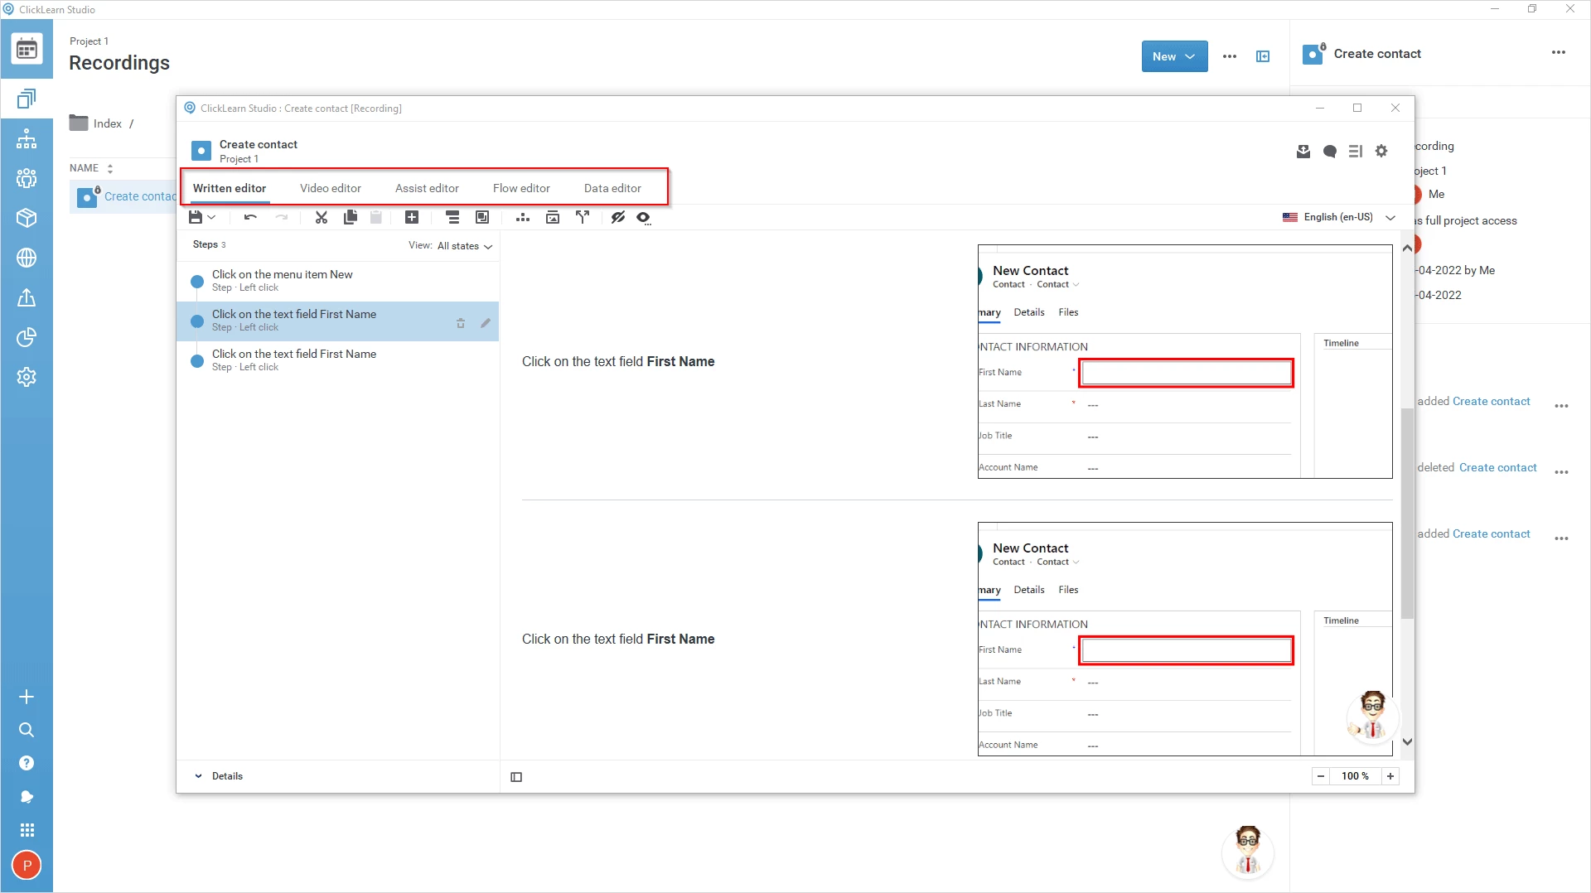
Task: Open the comments speech bubble icon
Action: (1330, 151)
